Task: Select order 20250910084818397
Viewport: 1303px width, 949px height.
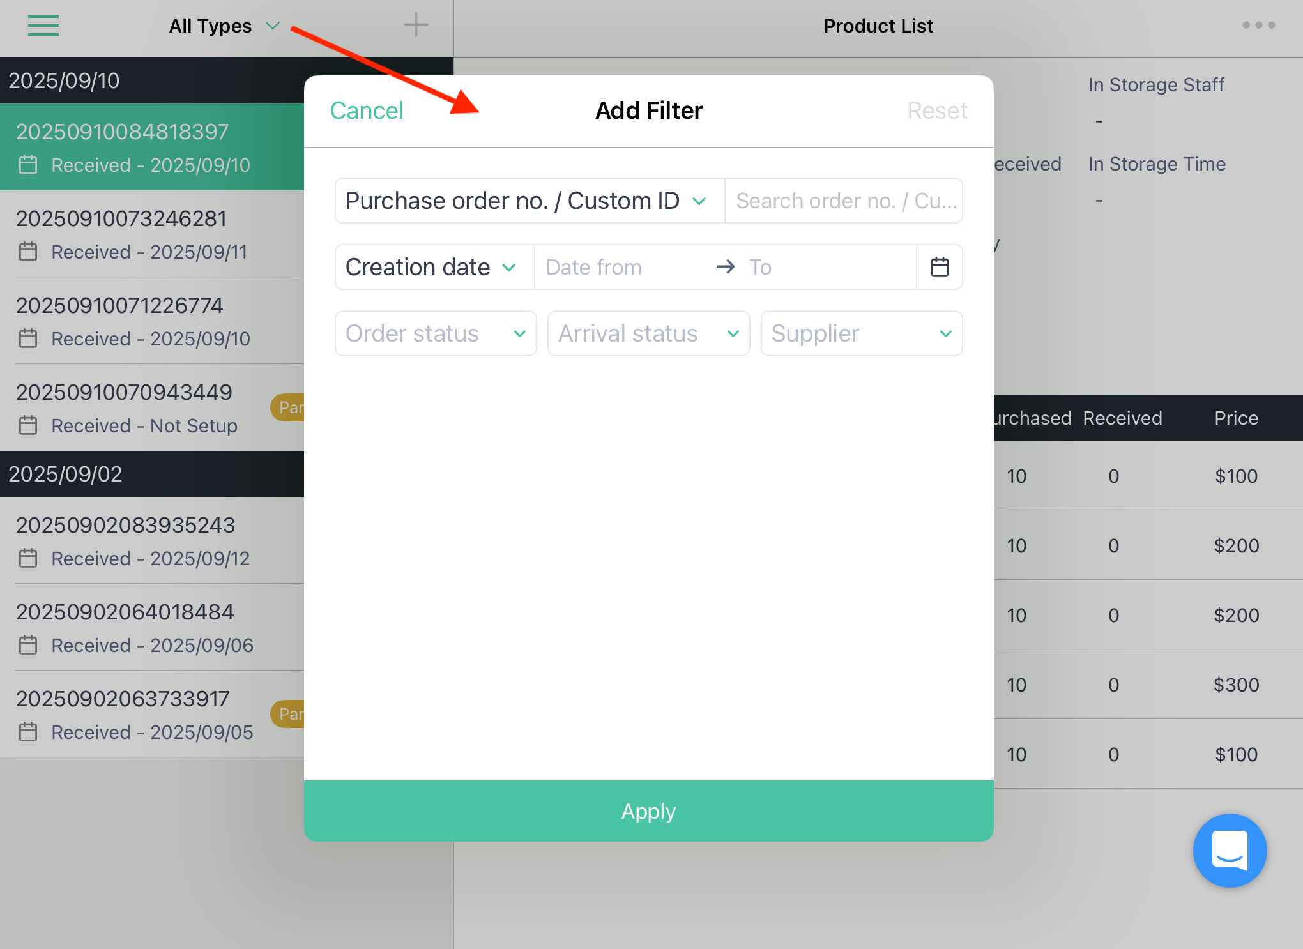Action: tap(152, 147)
